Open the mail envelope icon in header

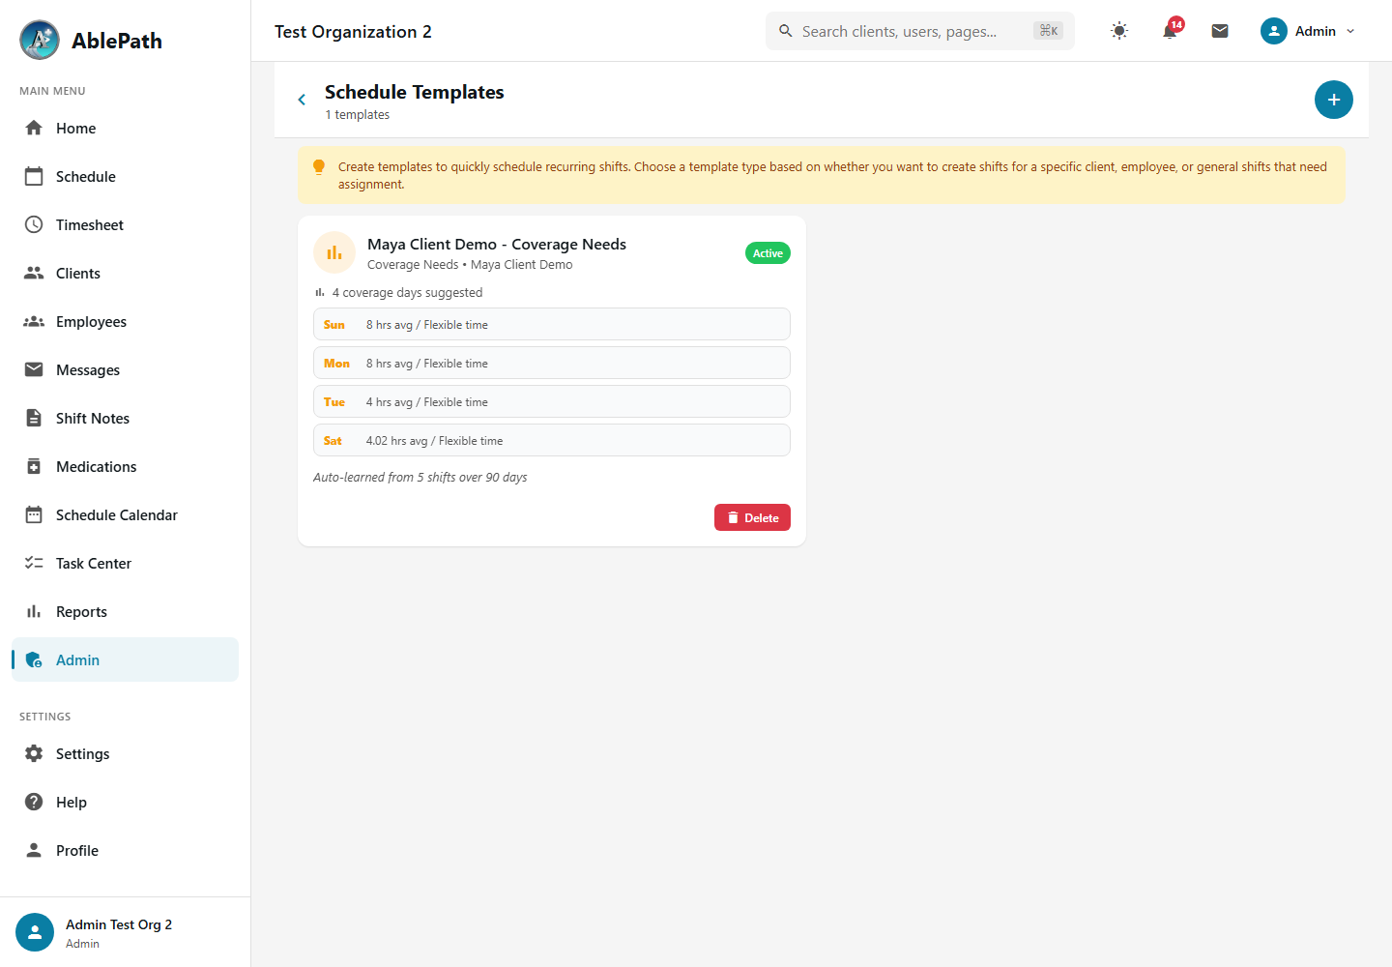pos(1220,31)
